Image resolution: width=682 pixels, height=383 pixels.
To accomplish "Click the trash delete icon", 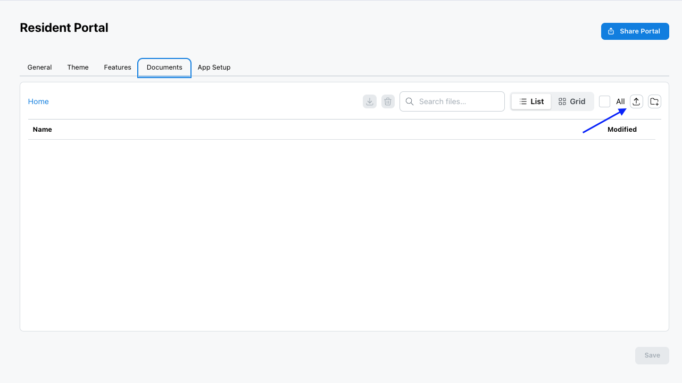I will pos(388,101).
